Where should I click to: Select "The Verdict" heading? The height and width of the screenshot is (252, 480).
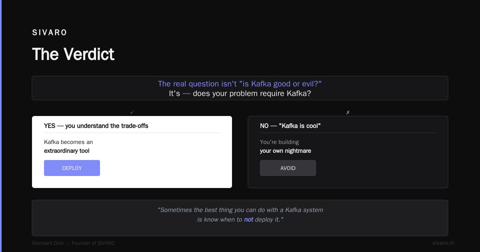(73, 54)
